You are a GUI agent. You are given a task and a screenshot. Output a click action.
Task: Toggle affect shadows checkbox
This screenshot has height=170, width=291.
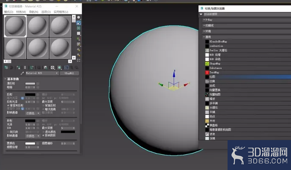(44, 135)
